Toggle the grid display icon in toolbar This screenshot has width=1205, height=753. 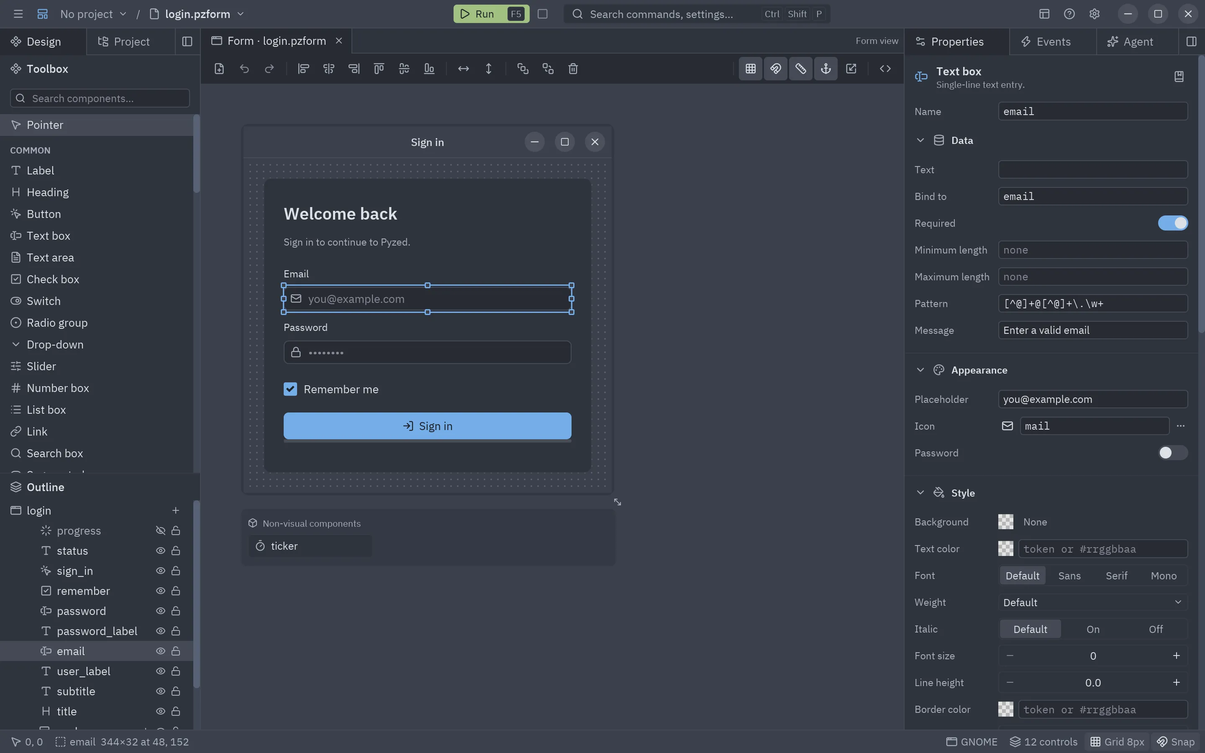(750, 69)
